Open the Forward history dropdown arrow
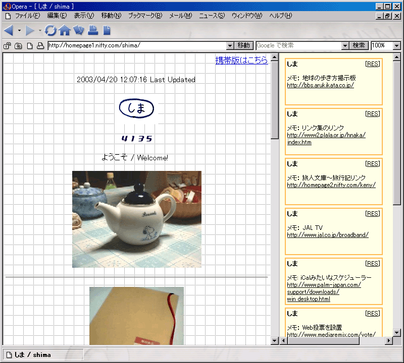Viewport: 404px width, 363px height. [x=40, y=31]
